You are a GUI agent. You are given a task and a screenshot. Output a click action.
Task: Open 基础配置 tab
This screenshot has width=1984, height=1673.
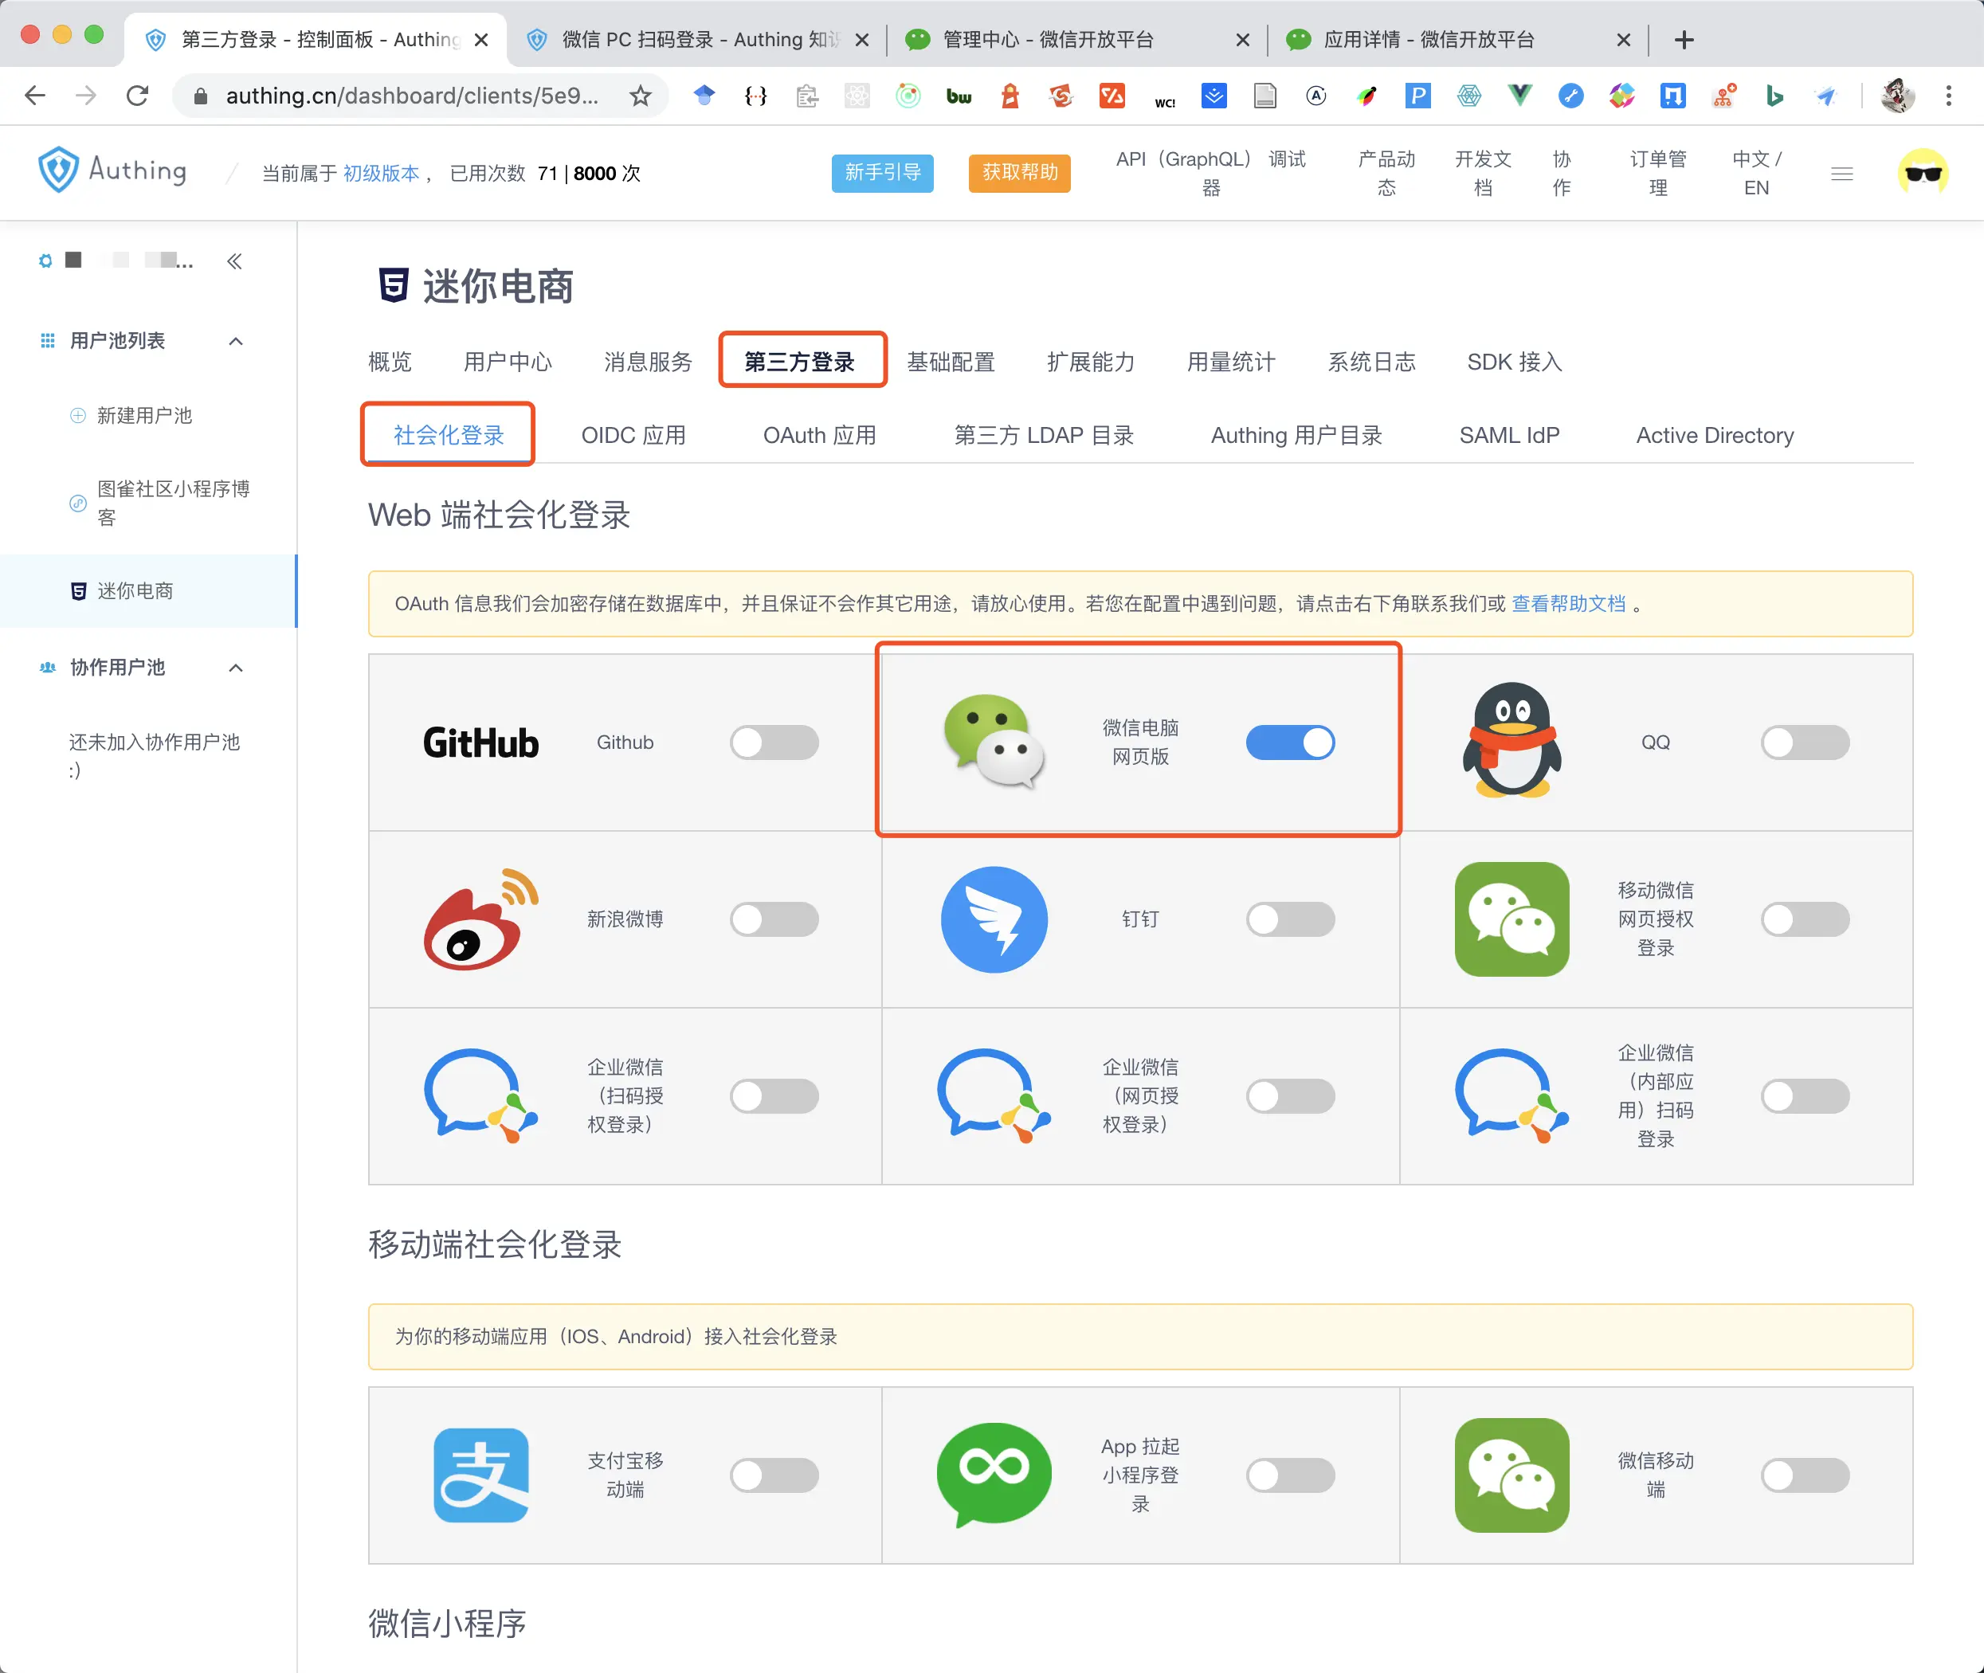951,362
